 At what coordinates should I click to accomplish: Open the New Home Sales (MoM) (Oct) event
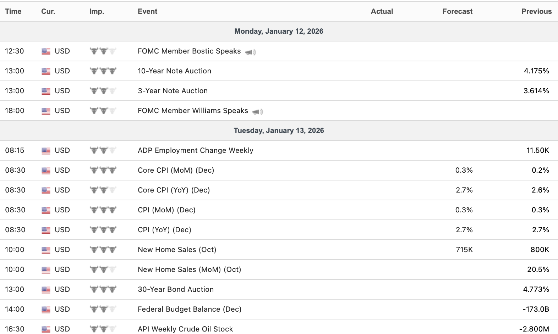coord(189,269)
